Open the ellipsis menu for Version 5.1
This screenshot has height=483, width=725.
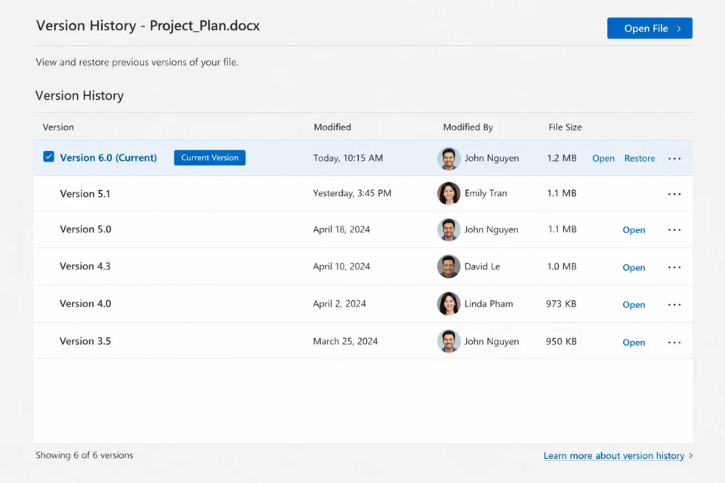(x=674, y=193)
